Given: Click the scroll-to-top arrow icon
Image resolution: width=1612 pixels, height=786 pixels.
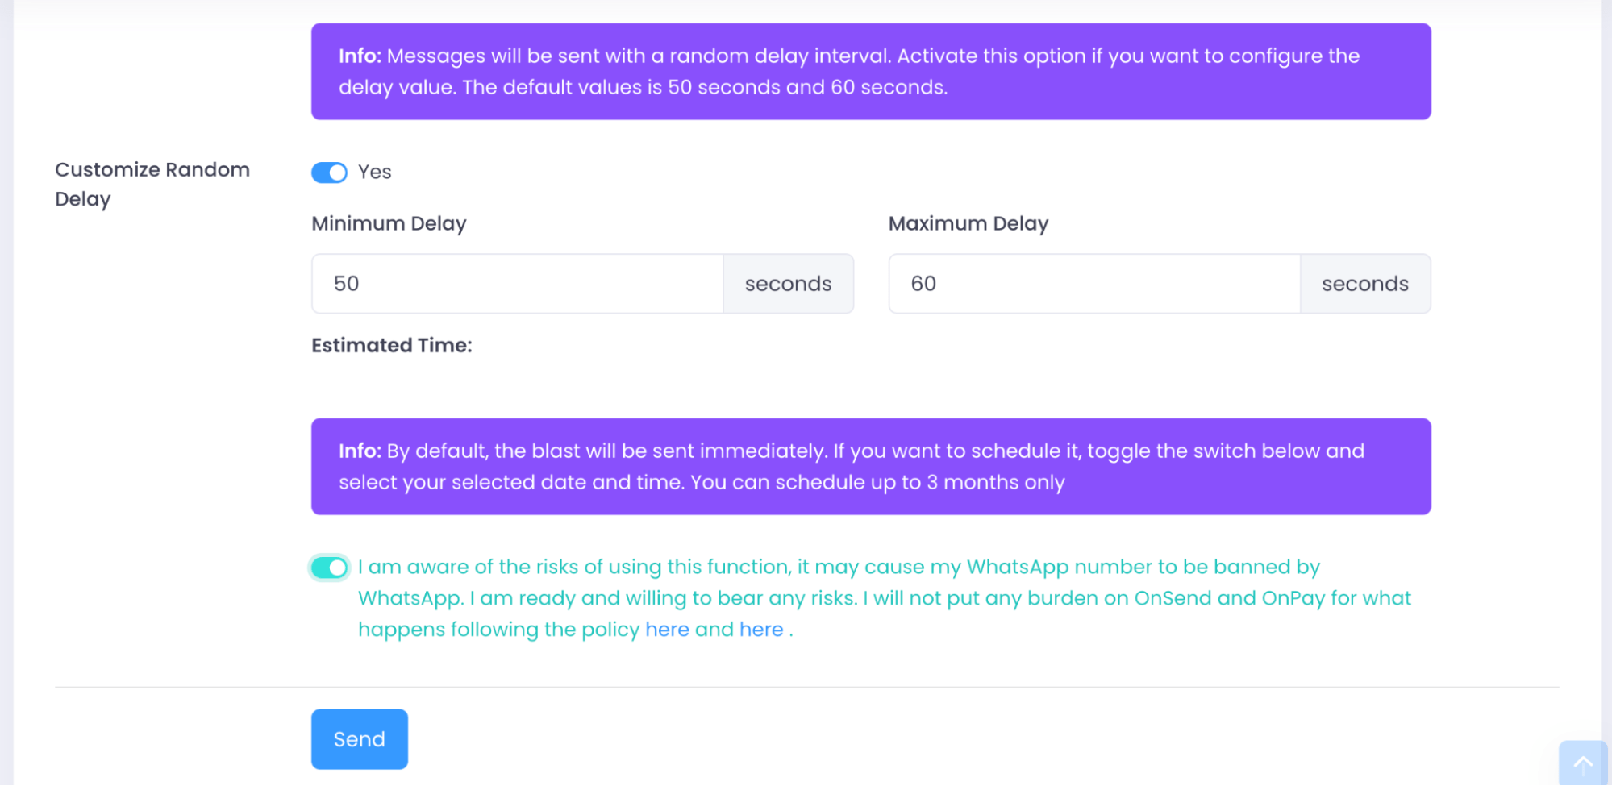Looking at the screenshot, I should click(1583, 763).
